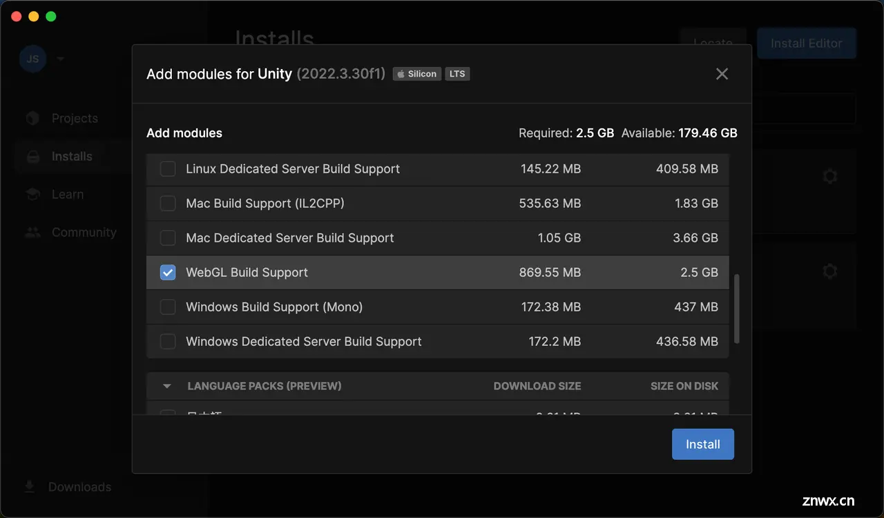Click the 869.55 MB download size value
Viewport: 884px width, 518px height.
click(x=550, y=272)
